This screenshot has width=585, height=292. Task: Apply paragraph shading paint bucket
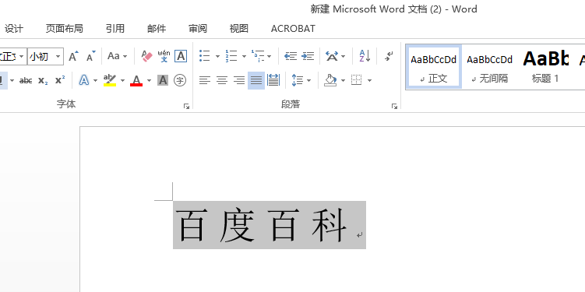[330, 80]
